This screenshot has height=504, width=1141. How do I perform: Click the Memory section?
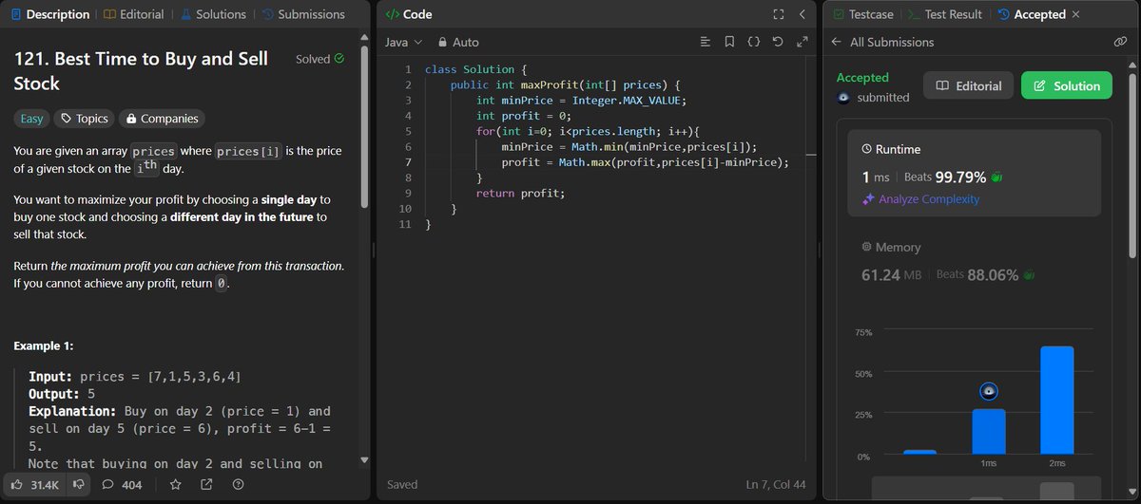975,262
